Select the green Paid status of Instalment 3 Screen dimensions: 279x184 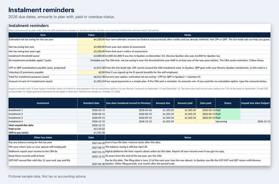click(228, 118)
